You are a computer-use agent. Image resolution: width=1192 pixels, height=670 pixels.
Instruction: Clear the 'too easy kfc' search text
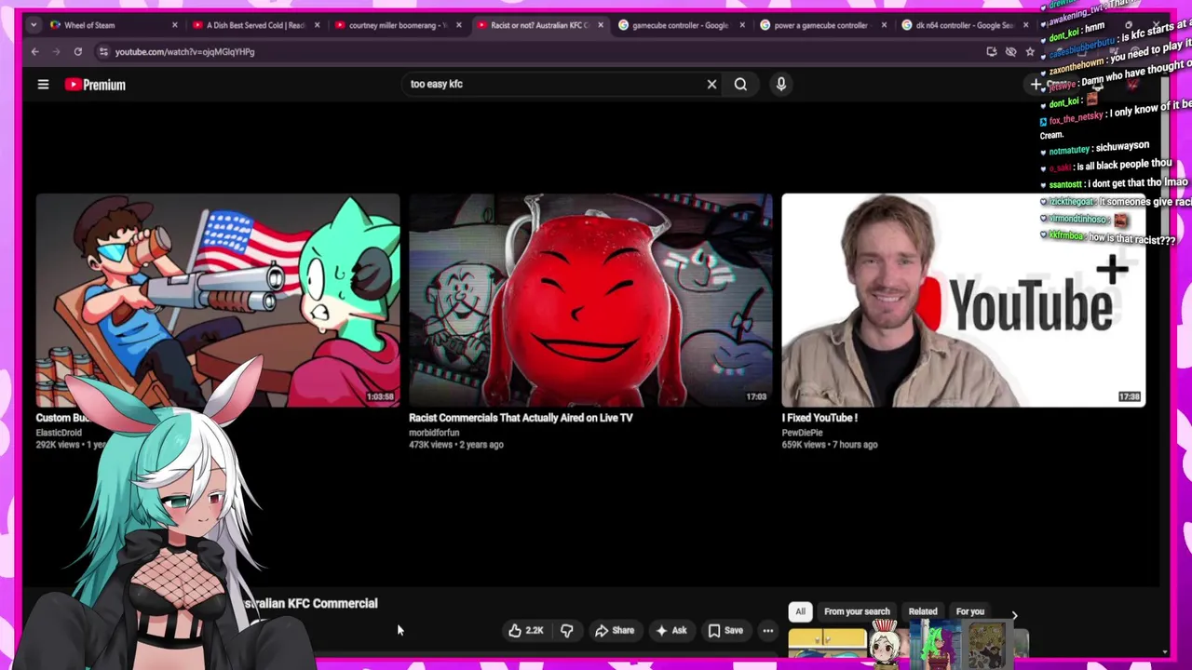[x=711, y=85]
